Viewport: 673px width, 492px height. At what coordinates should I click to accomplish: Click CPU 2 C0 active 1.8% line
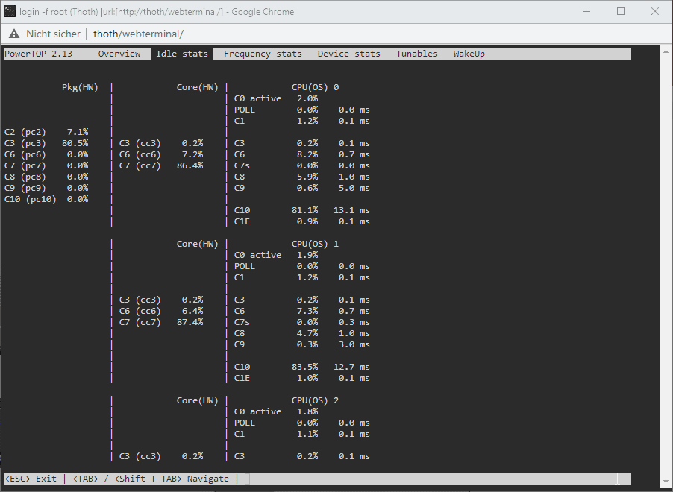click(x=276, y=411)
